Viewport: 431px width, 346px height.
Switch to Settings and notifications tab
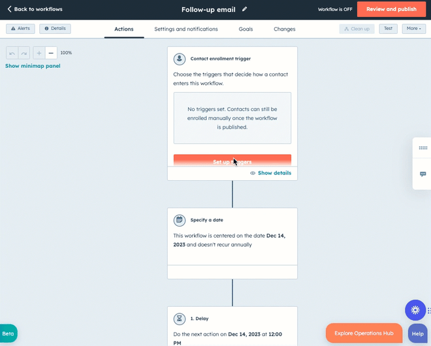pos(186,29)
